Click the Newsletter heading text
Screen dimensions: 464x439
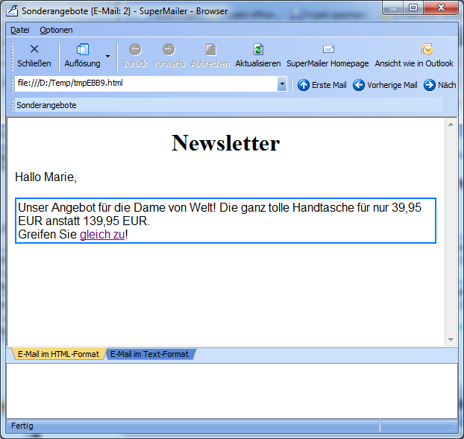(x=226, y=143)
